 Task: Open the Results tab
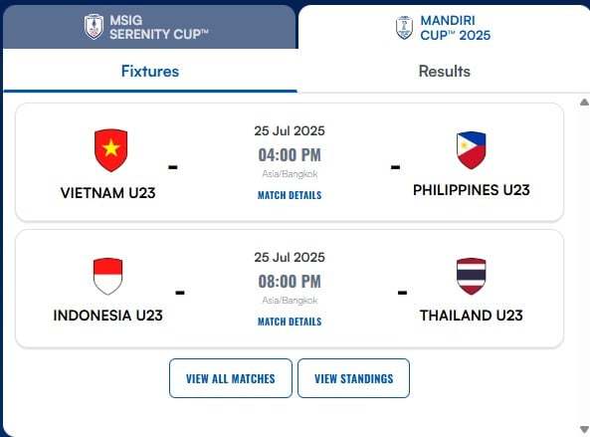coord(445,71)
